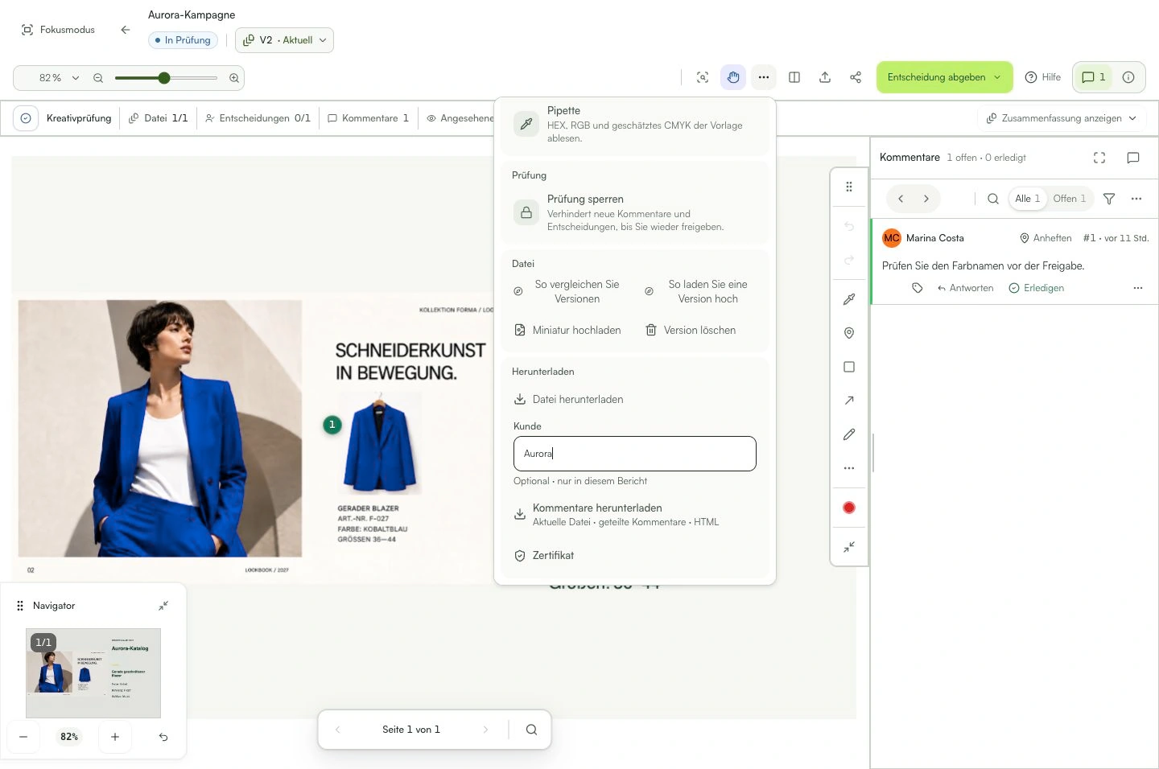Image resolution: width=1159 pixels, height=769 pixels.
Task: Open the info icon at top right
Action: [x=1128, y=77]
